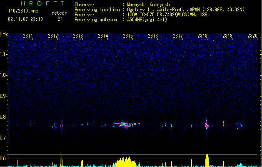The height and width of the screenshot is (167, 262).
Task: Click time marker 2316
Action: tap(153, 35)
